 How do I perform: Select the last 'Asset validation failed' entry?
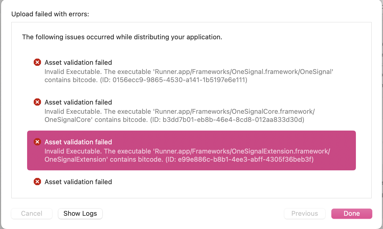pos(78,182)
